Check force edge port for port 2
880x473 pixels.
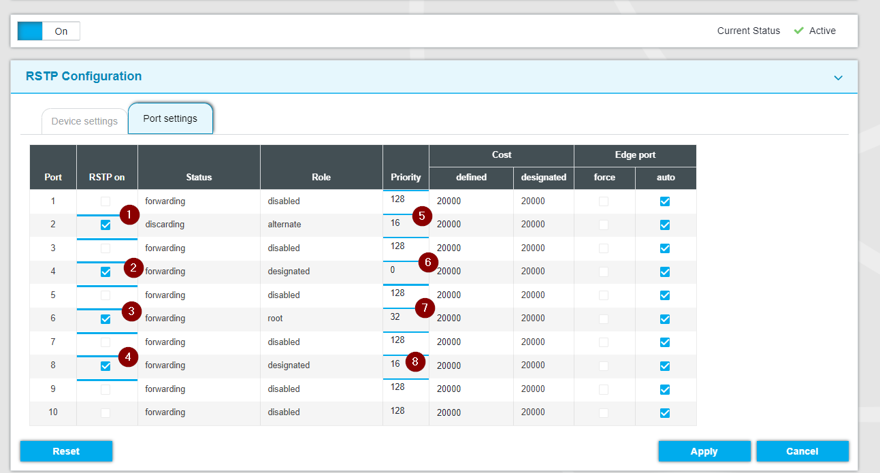point(604,225)
